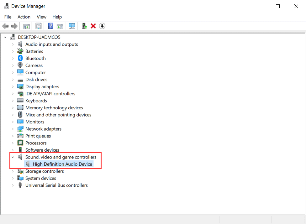Select the Memory technology devices label
The height and width of the screenshot is (224, 306).
pyautogui.click(x=54, y=107)
